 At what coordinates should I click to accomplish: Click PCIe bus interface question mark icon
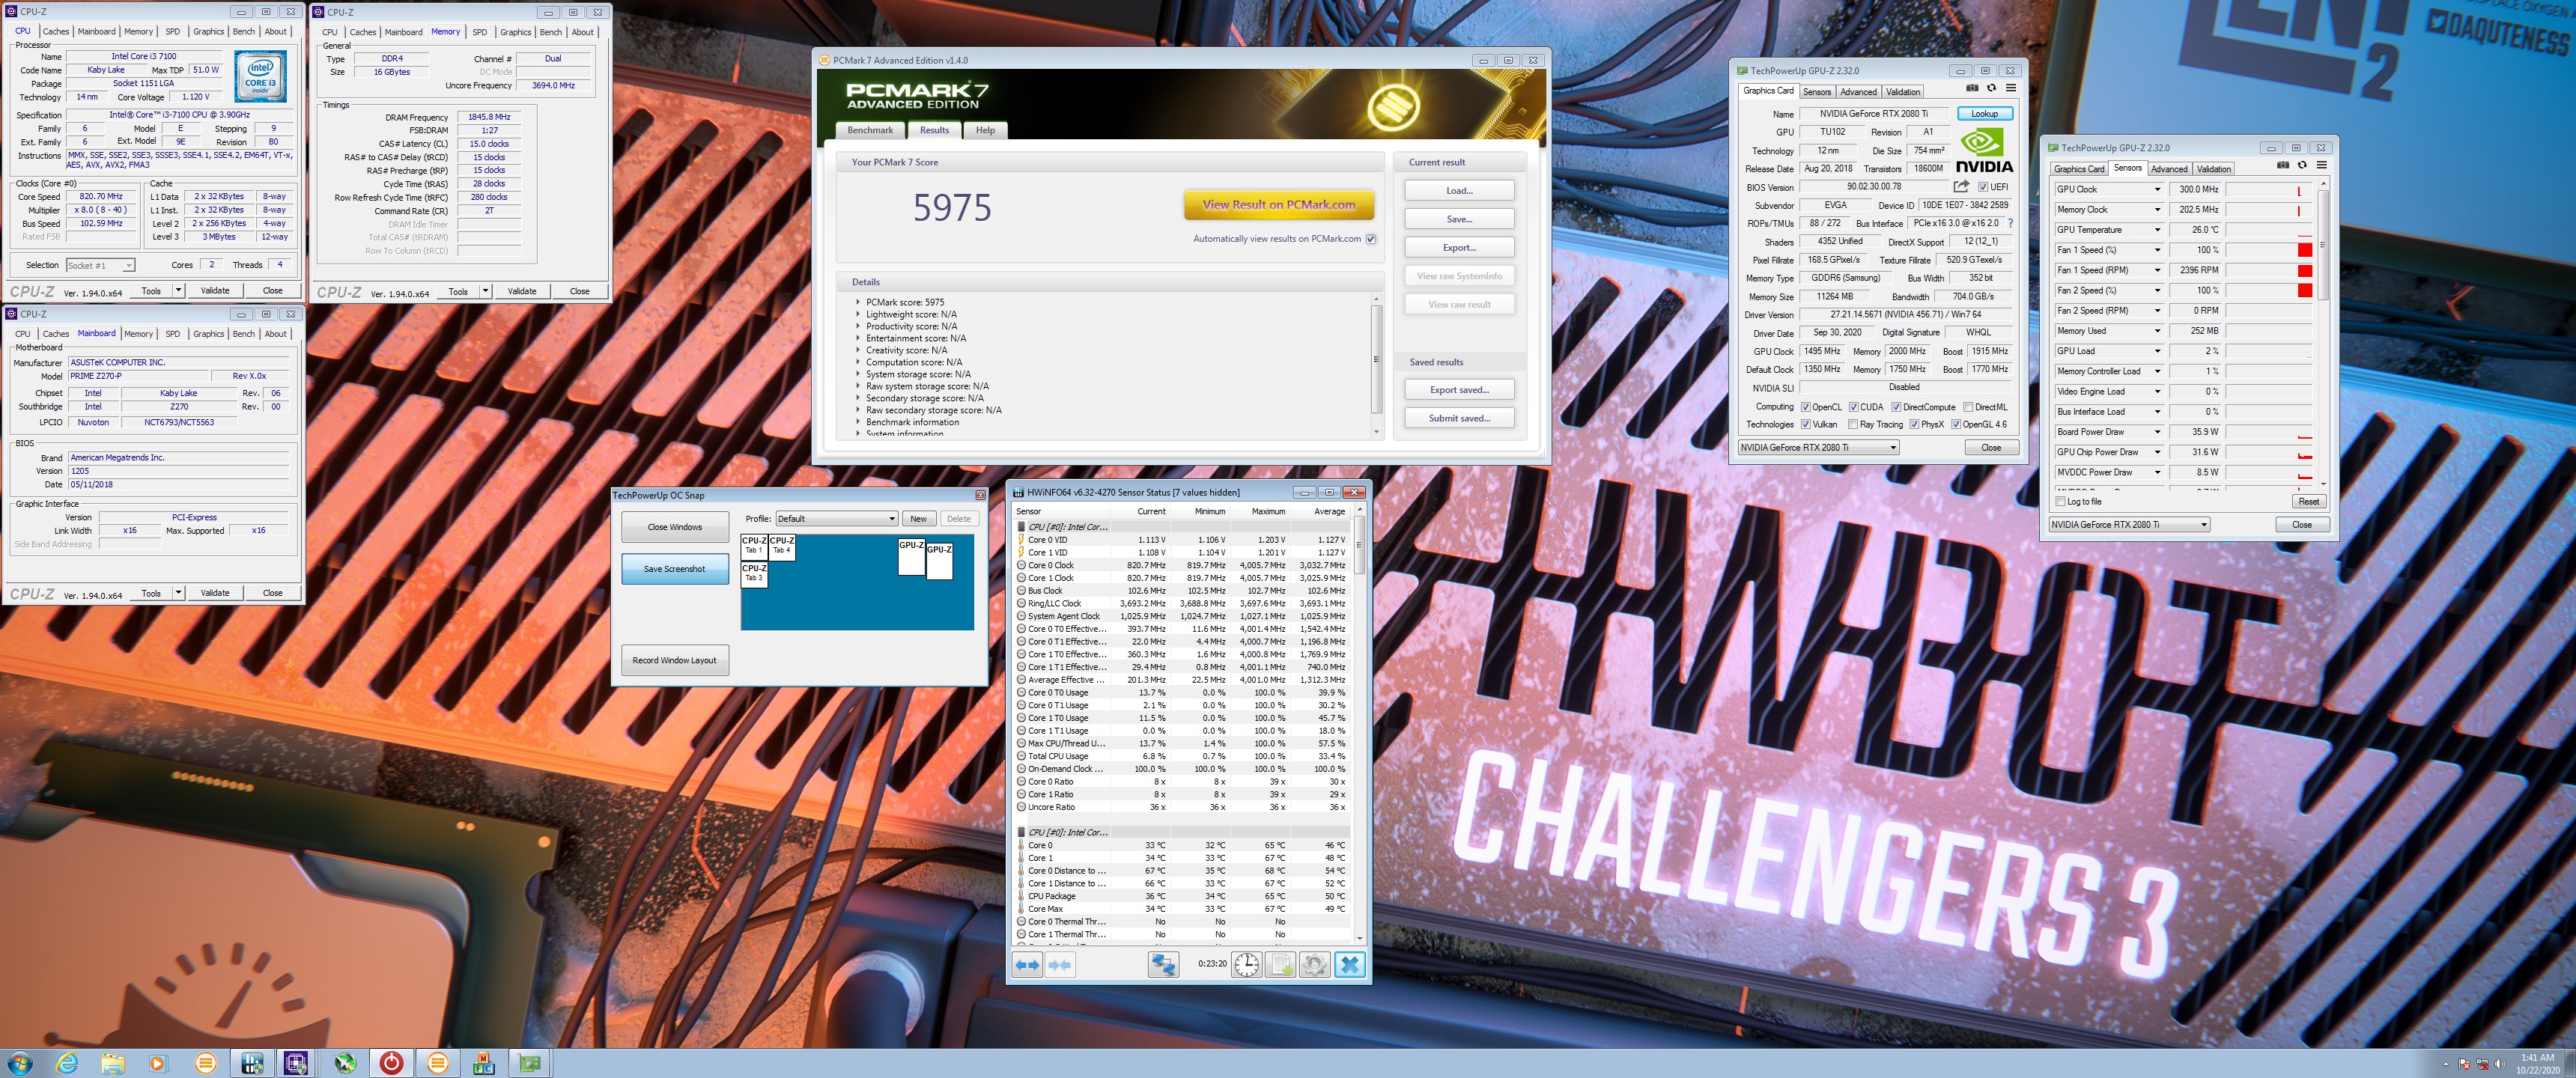click(2010, 223)
